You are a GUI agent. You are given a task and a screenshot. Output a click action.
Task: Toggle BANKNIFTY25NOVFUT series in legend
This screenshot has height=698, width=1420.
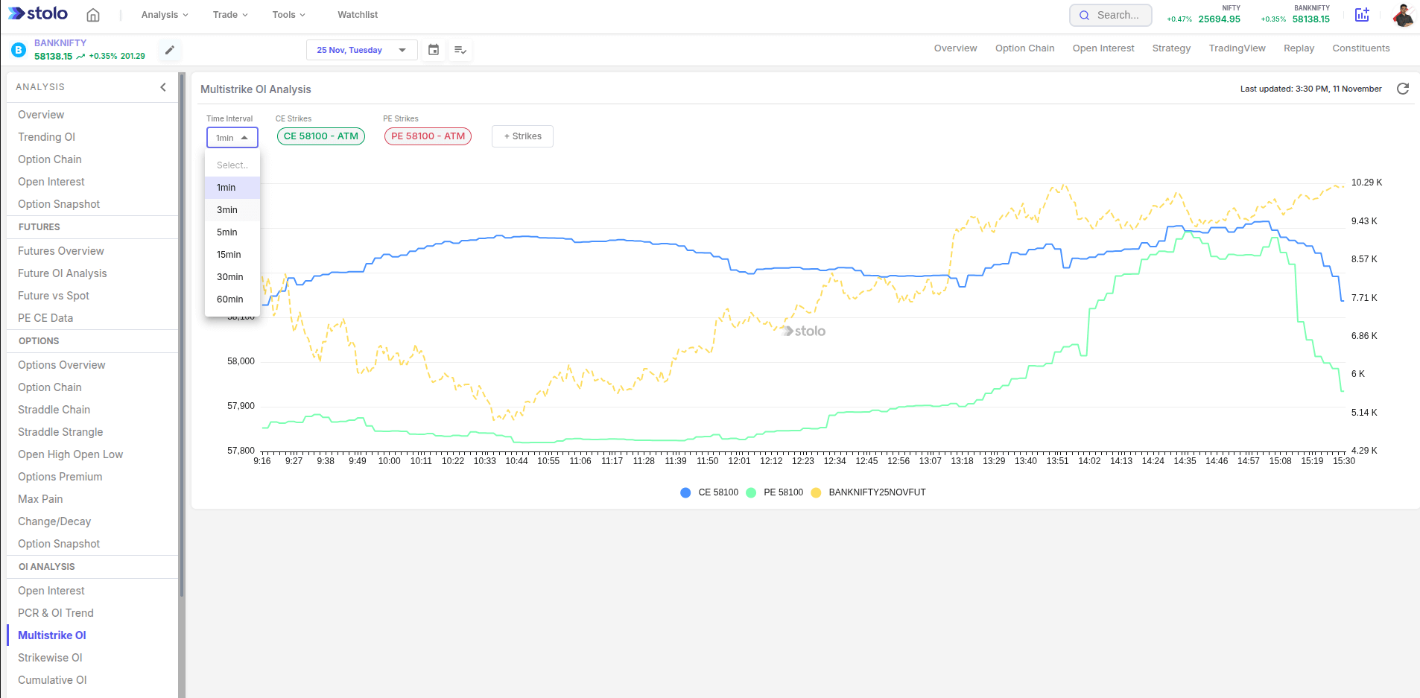(x=869, y=492)
